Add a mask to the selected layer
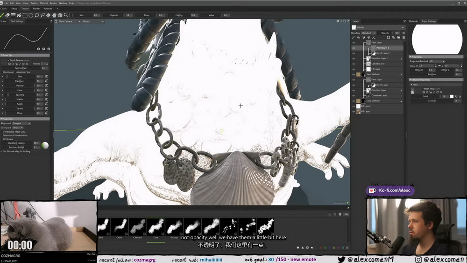Viewport: 467px width, 263px height. [389, 37]
